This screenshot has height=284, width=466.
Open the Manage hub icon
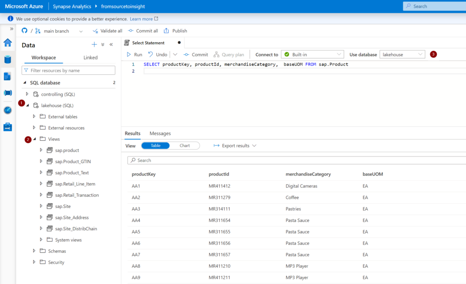pos(7,127)
